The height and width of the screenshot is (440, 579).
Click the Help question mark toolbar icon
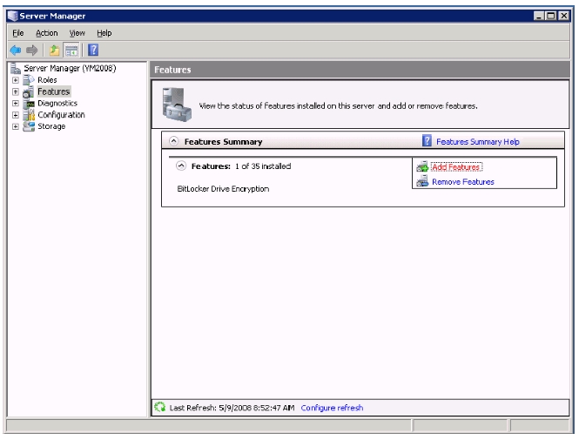coord(93,50)
